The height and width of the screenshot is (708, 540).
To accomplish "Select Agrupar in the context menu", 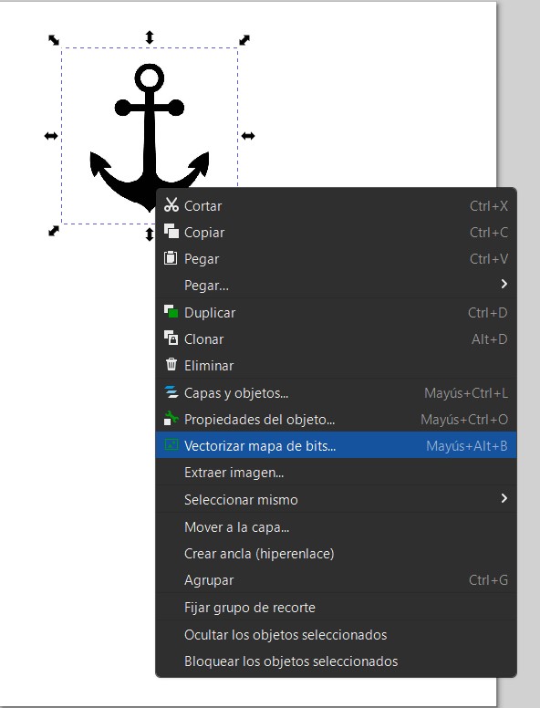I will pos(336,579).
